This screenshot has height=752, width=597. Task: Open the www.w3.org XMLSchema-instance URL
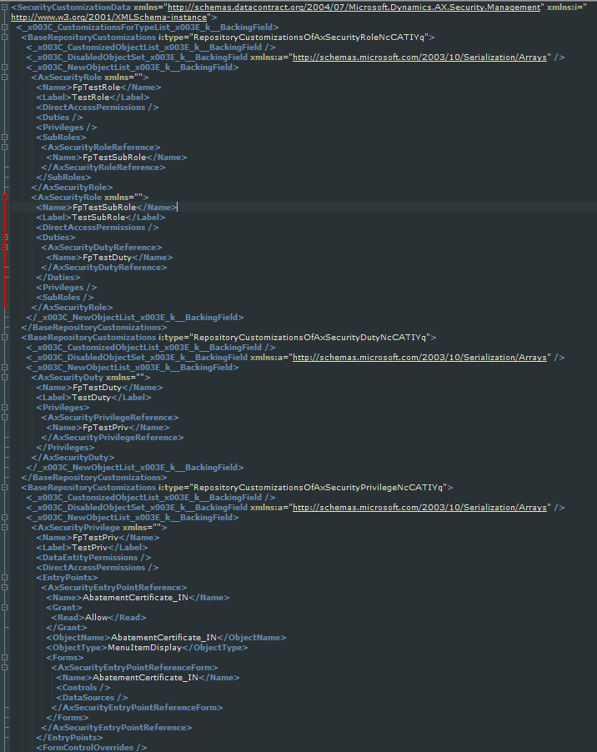(109, 18)
